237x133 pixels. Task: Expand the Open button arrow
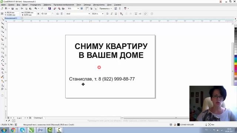9,8
